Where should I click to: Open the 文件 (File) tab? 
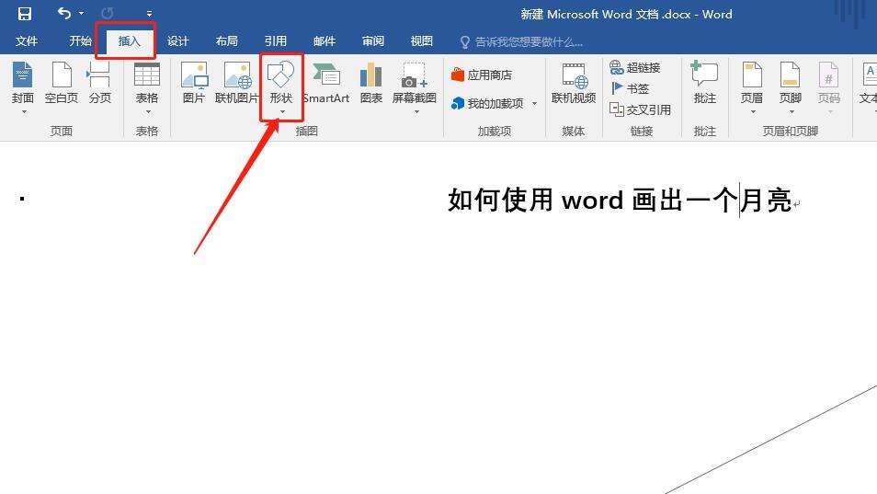[x=27, y=40]
